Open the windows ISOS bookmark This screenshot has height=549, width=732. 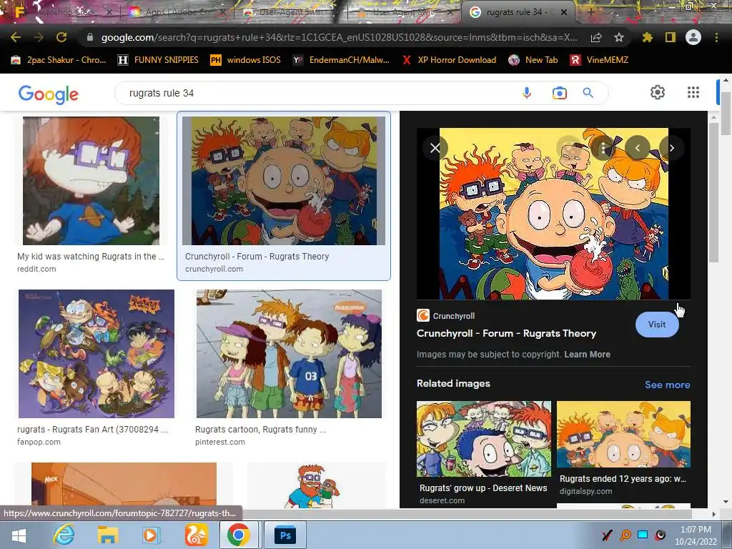click(246, 60)
